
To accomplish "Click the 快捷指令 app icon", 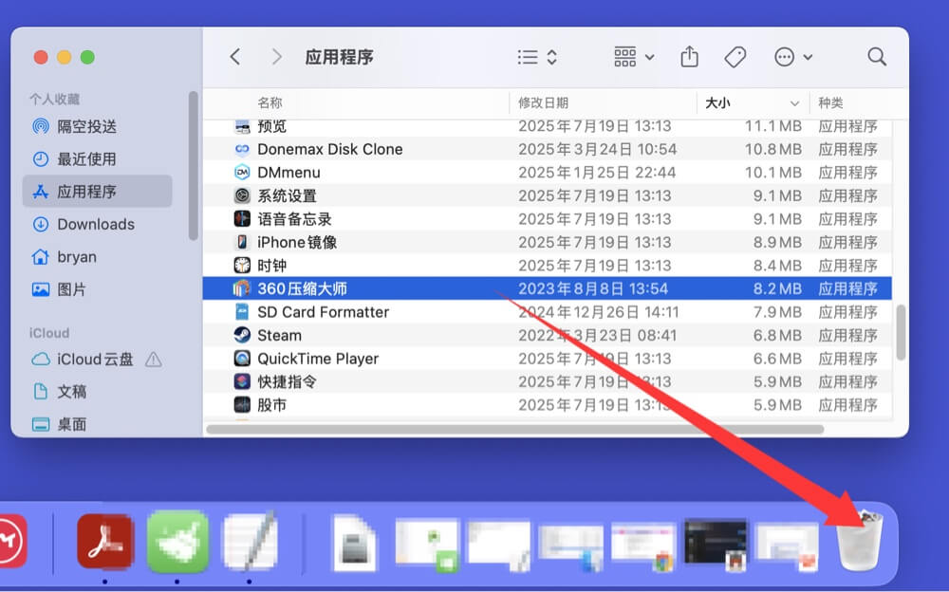I will coord(242,381).
